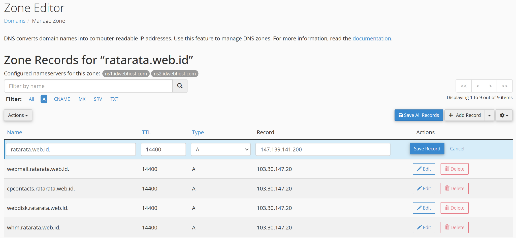The image size is (516, 238).
Task: Delete the webdisk.ratarata.web.id record
Action: click(455, 208)
